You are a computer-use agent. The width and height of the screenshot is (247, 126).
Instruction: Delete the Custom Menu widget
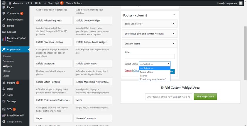[x=128, y=71]
